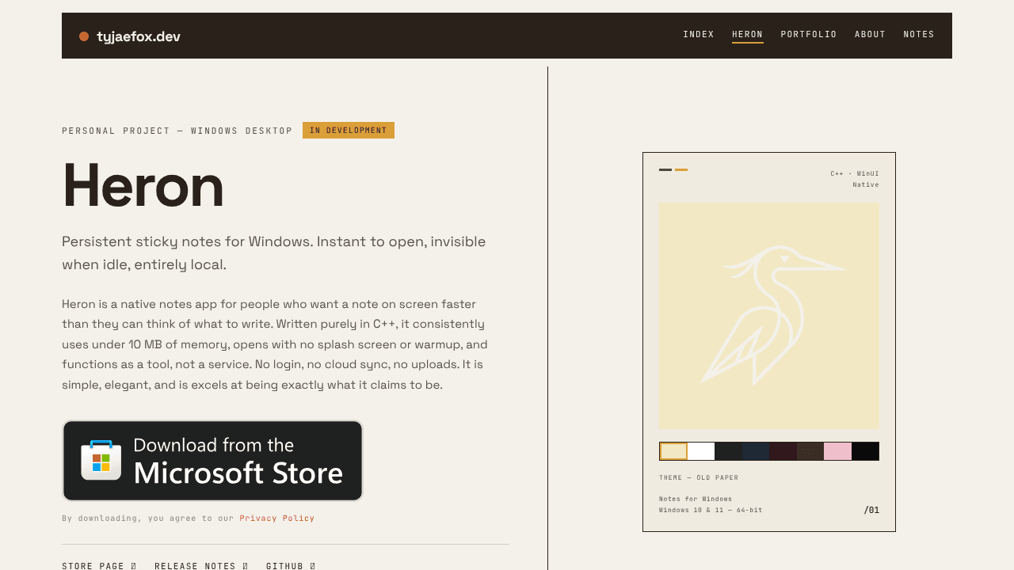Click the 'THEME — OLD PAPER' label
Viewport: 1014px width, 570px height.
[x=699, y=478]
